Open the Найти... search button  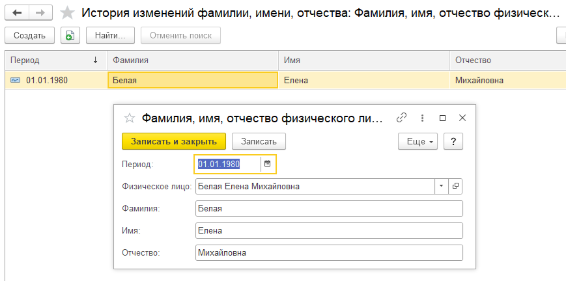[x=110, y=35]
